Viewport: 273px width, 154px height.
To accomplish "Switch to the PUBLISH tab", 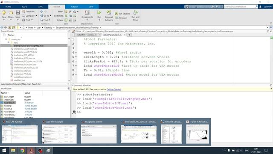I will [x=74, y=7].
